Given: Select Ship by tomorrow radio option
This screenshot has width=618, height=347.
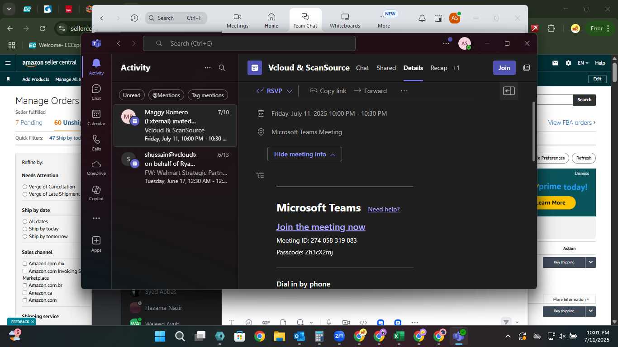Looking at the screenshot, I should [25, 236].
